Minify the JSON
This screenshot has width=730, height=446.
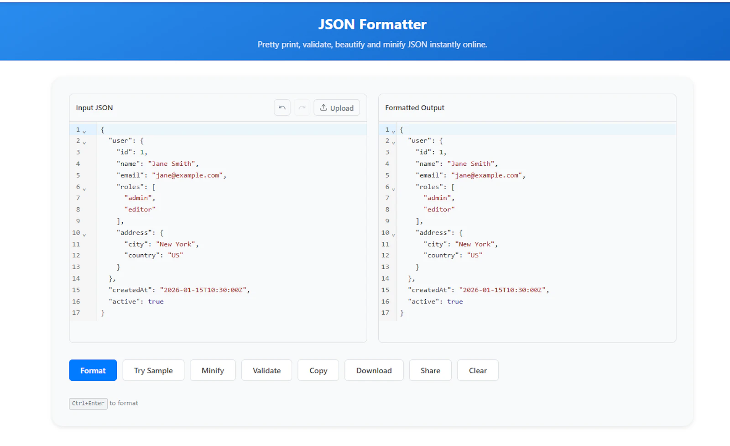(x=213, y=370)
